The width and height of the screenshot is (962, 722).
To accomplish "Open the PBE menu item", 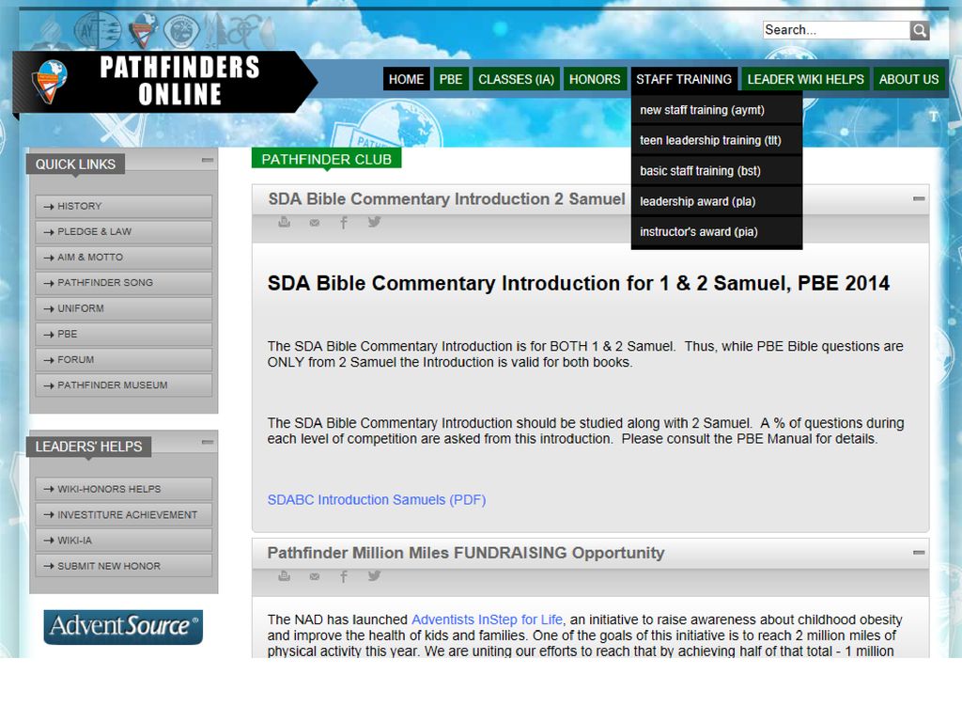I will point(451,79).
